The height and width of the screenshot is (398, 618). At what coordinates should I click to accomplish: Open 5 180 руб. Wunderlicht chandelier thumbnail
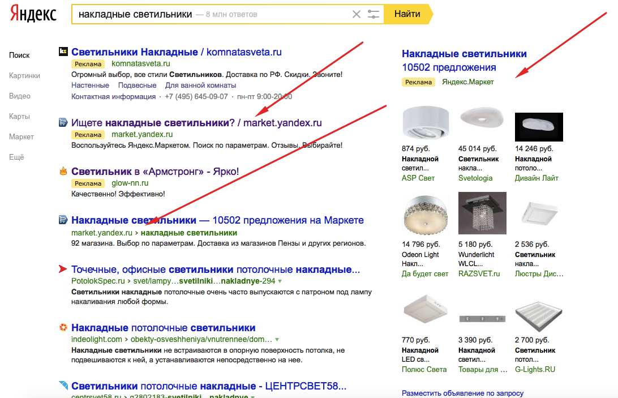pos(482,213)
